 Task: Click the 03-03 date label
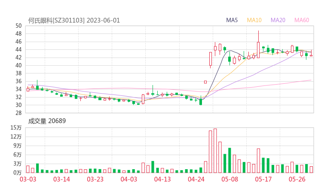point(28,179)
